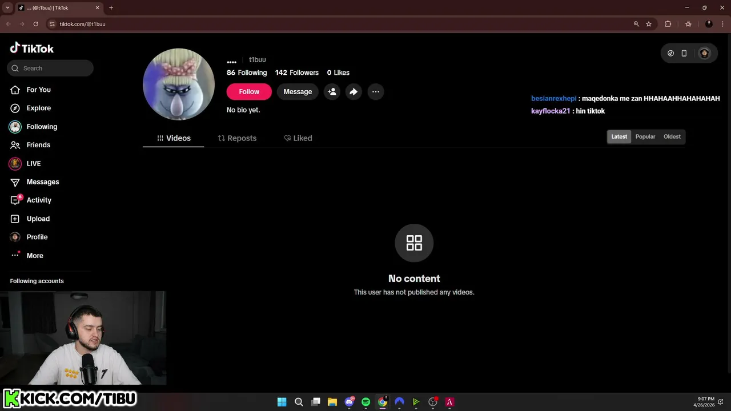
Task: Close the TikTok browser tab
Action: 97,8
